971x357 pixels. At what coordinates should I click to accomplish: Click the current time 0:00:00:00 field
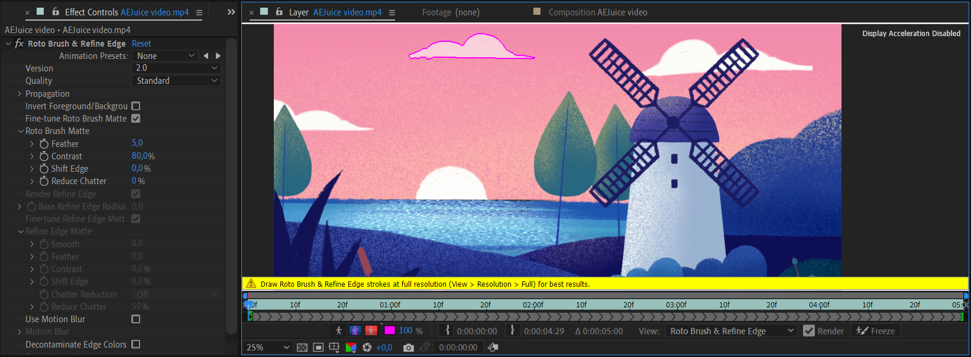(x=458, y=348)
